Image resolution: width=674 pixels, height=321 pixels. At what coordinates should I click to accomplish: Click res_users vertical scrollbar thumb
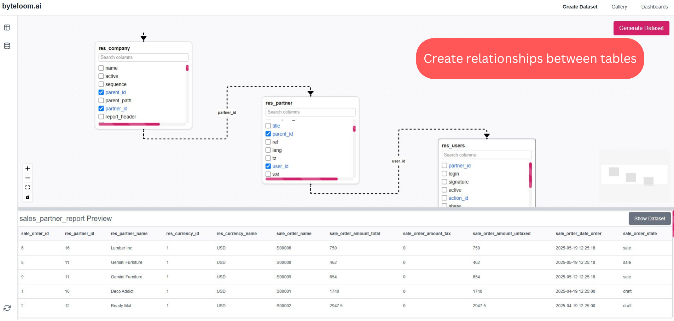(x=530, y=175)
